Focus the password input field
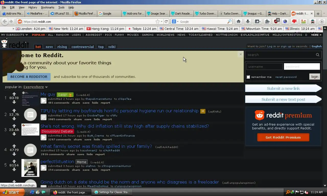The image size is (327, 196). (302, 66)
